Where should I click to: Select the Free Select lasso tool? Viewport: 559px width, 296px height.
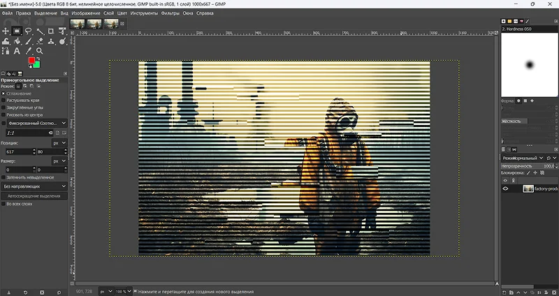coord(28,31)
